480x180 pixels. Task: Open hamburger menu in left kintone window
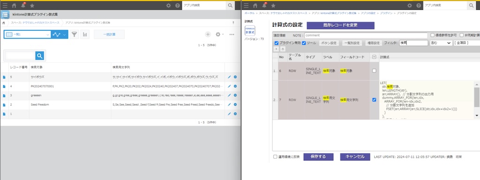5,6
